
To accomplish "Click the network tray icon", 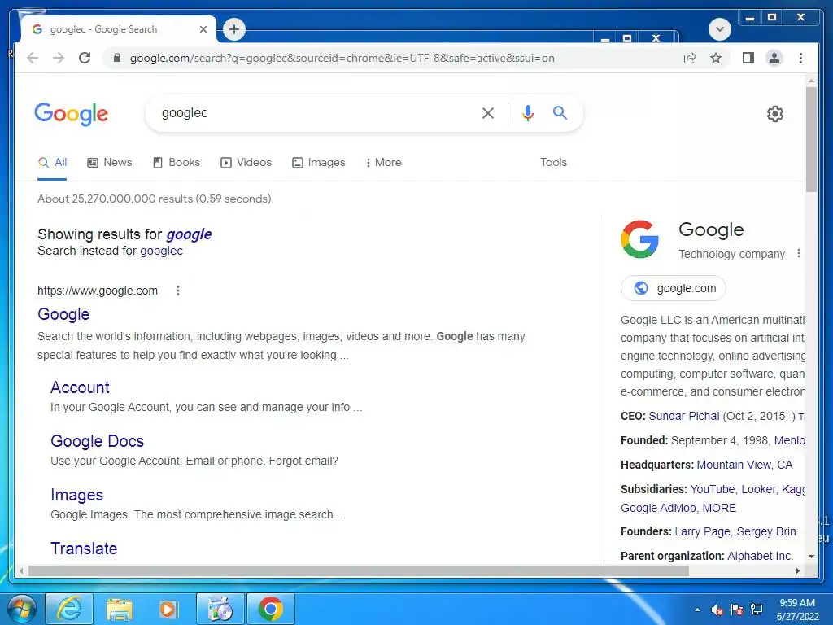I will tap(757, 610).
